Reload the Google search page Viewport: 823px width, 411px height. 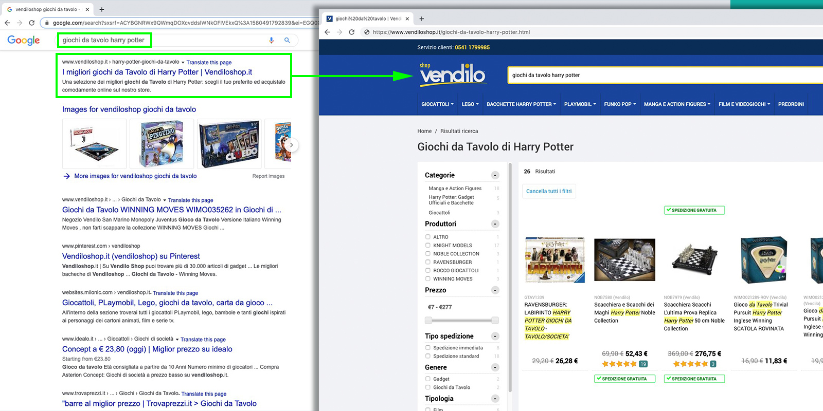(x=32, y=23)
